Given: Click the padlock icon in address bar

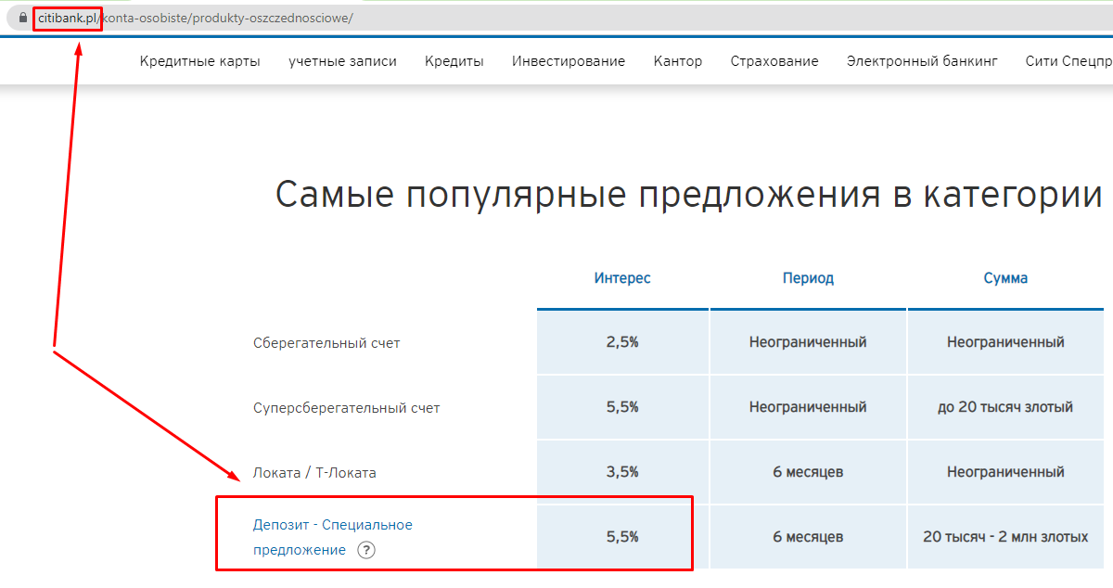Looking at the screenshot, I should click(x=23, y=18).
